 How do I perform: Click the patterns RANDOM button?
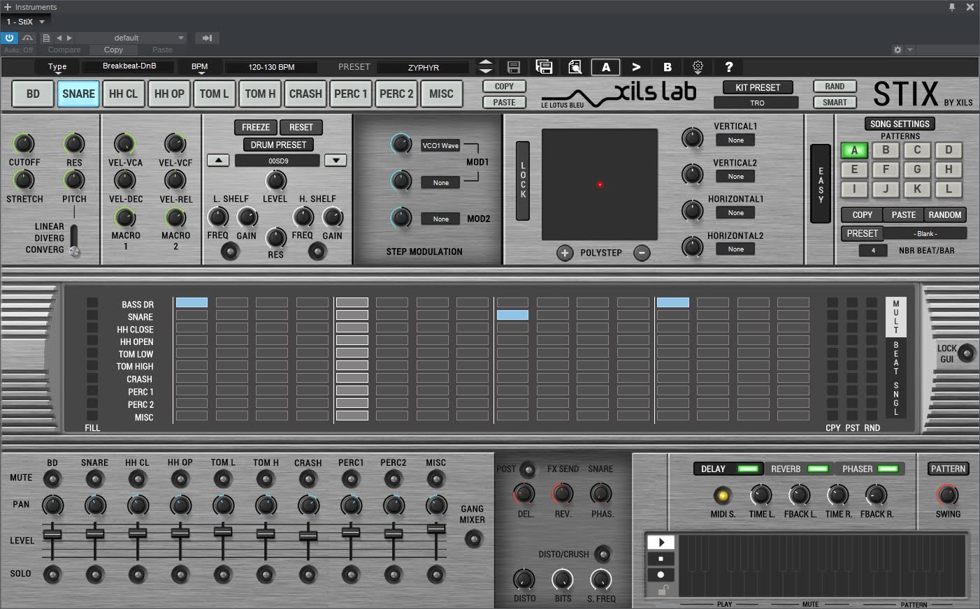tap(945, 215)
